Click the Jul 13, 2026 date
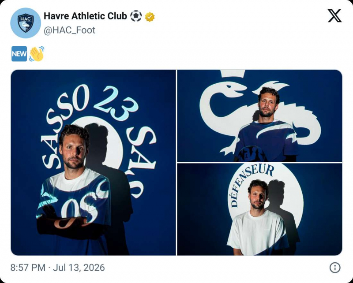The height and width of the screenshot is (283, 353). point(79,268)
